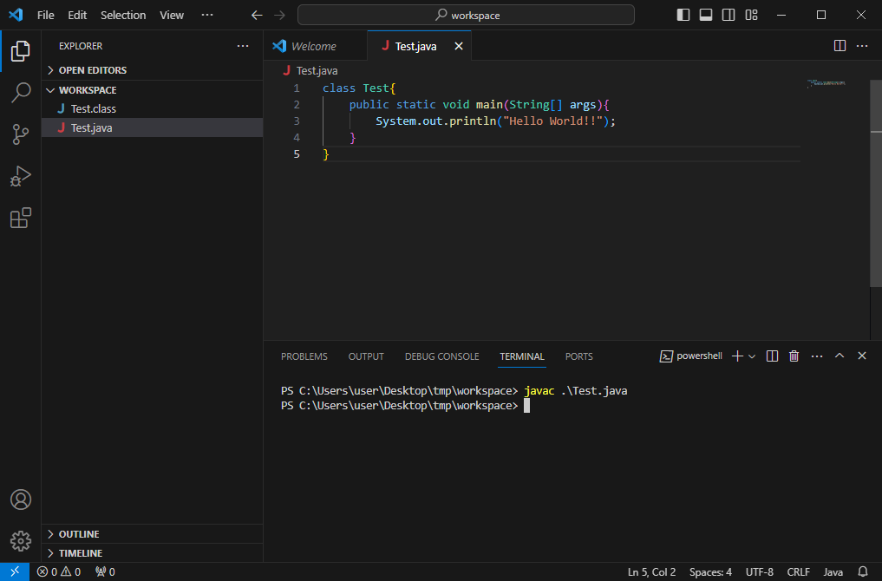Screen dimensions: 882x581
Task: Close the Test.java tab
Action: [459, 46]
